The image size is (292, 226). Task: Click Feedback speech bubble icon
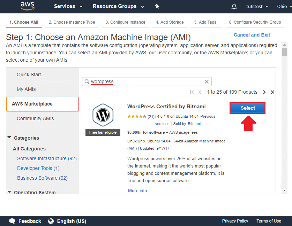[12, 221]
